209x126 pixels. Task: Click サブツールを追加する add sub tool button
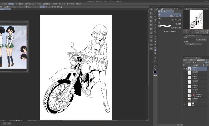point(170,32)
